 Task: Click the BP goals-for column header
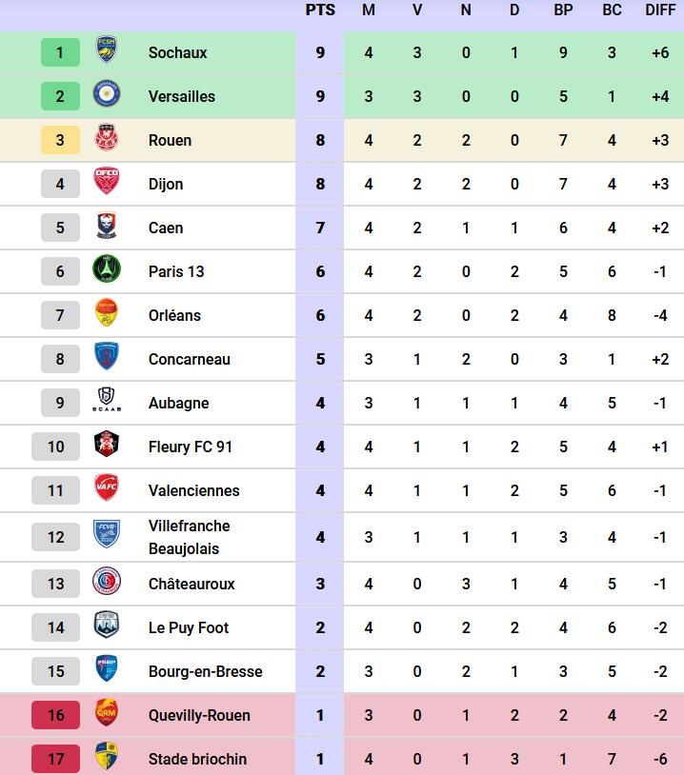(x=563, y=10)
